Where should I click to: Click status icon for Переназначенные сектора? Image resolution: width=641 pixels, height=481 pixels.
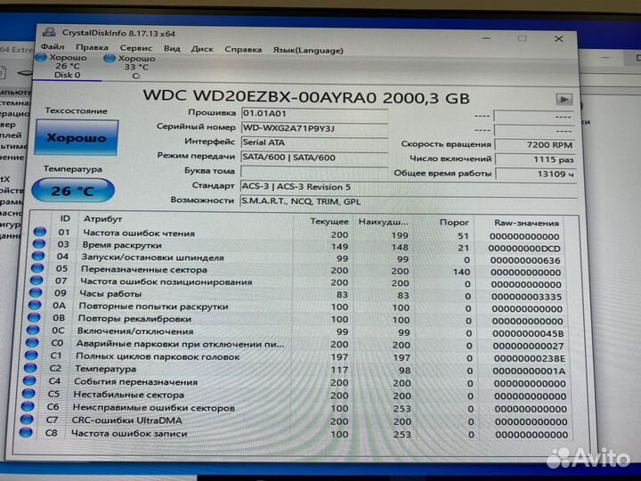coord(37,268)
